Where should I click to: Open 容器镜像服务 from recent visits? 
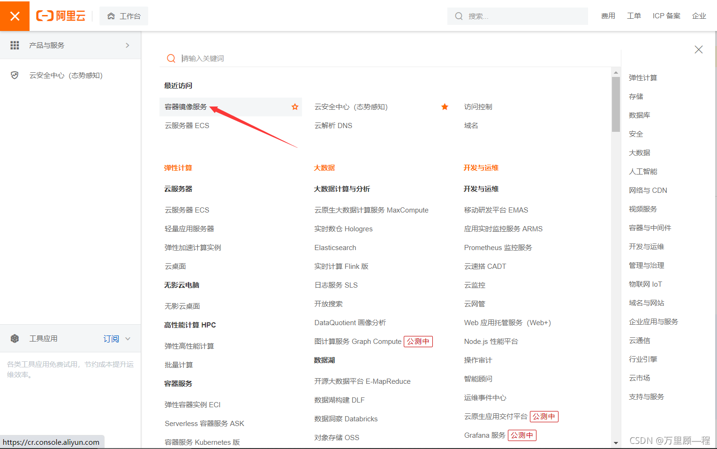(x=186, y=107)
